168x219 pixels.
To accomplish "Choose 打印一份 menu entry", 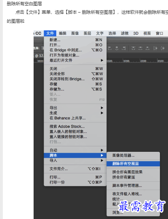I will pyautogui.click(x=75, y=182).
